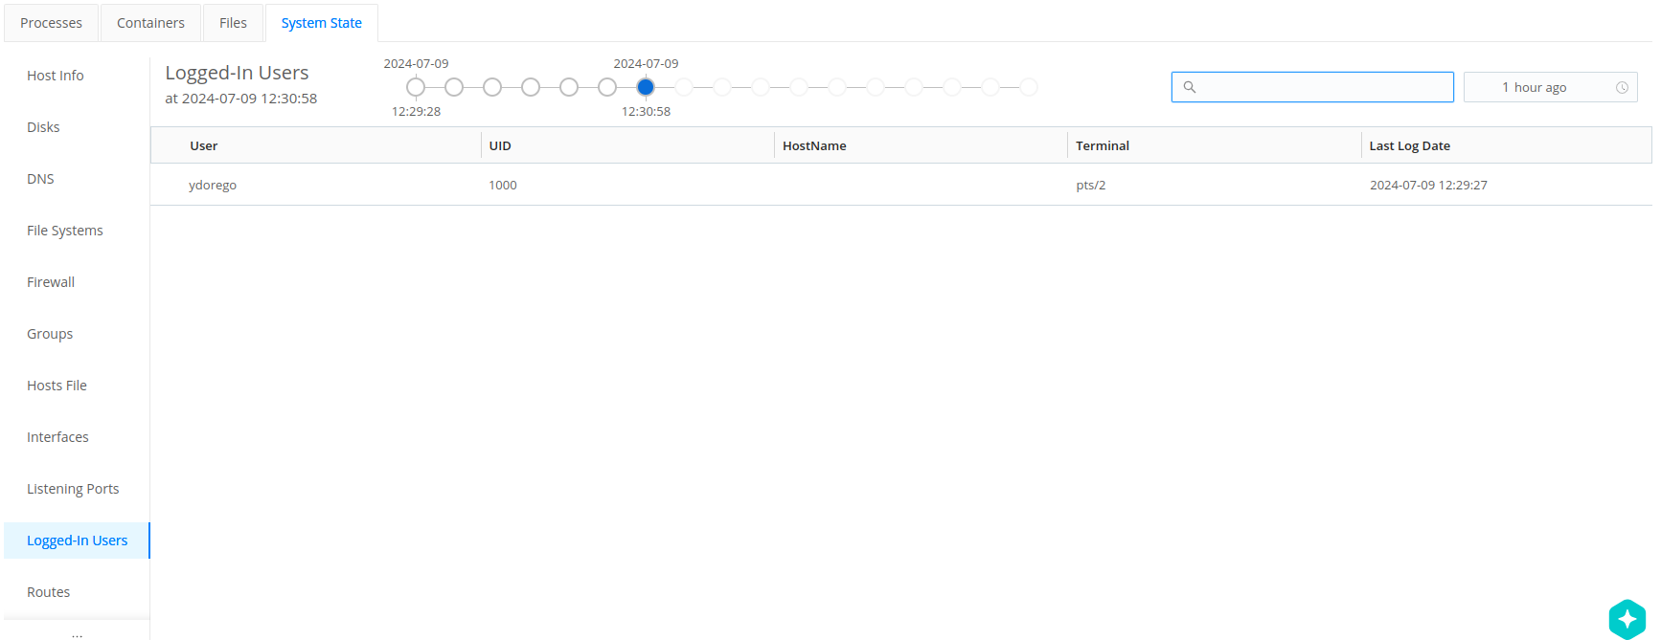Viewport: 1661px width, 640px height.
Task: Select the selected 12:30:58 timeline marker
Action: (x=646, y=87)
